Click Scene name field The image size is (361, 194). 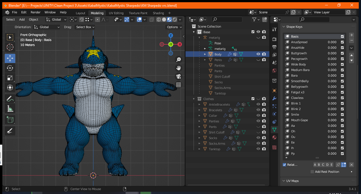pyautogui.click(x=271, y=12)
